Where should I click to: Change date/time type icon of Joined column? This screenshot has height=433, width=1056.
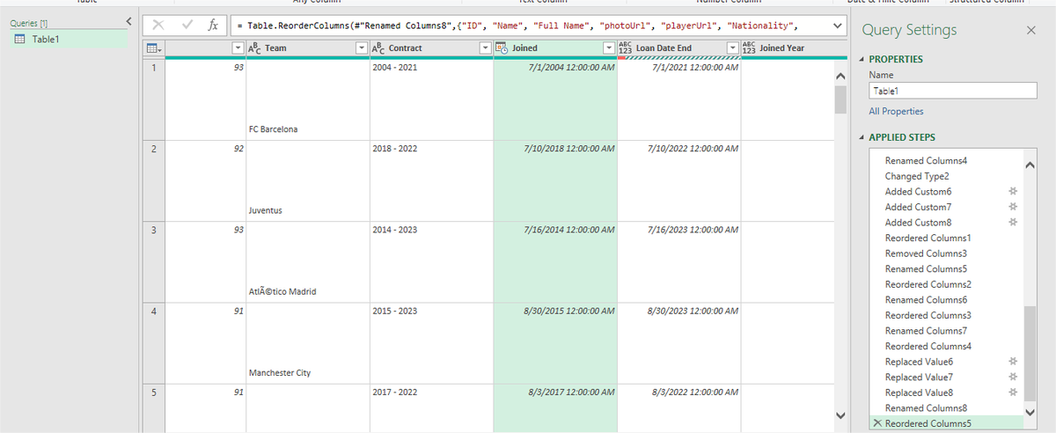tap(502, 48)
